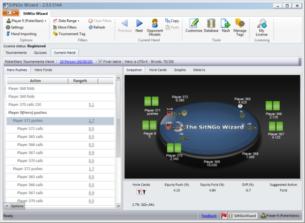Viewport: 305px width, 223px height.
Task: Expand the Date Range filter dropdown
Action: pos(68,21)
